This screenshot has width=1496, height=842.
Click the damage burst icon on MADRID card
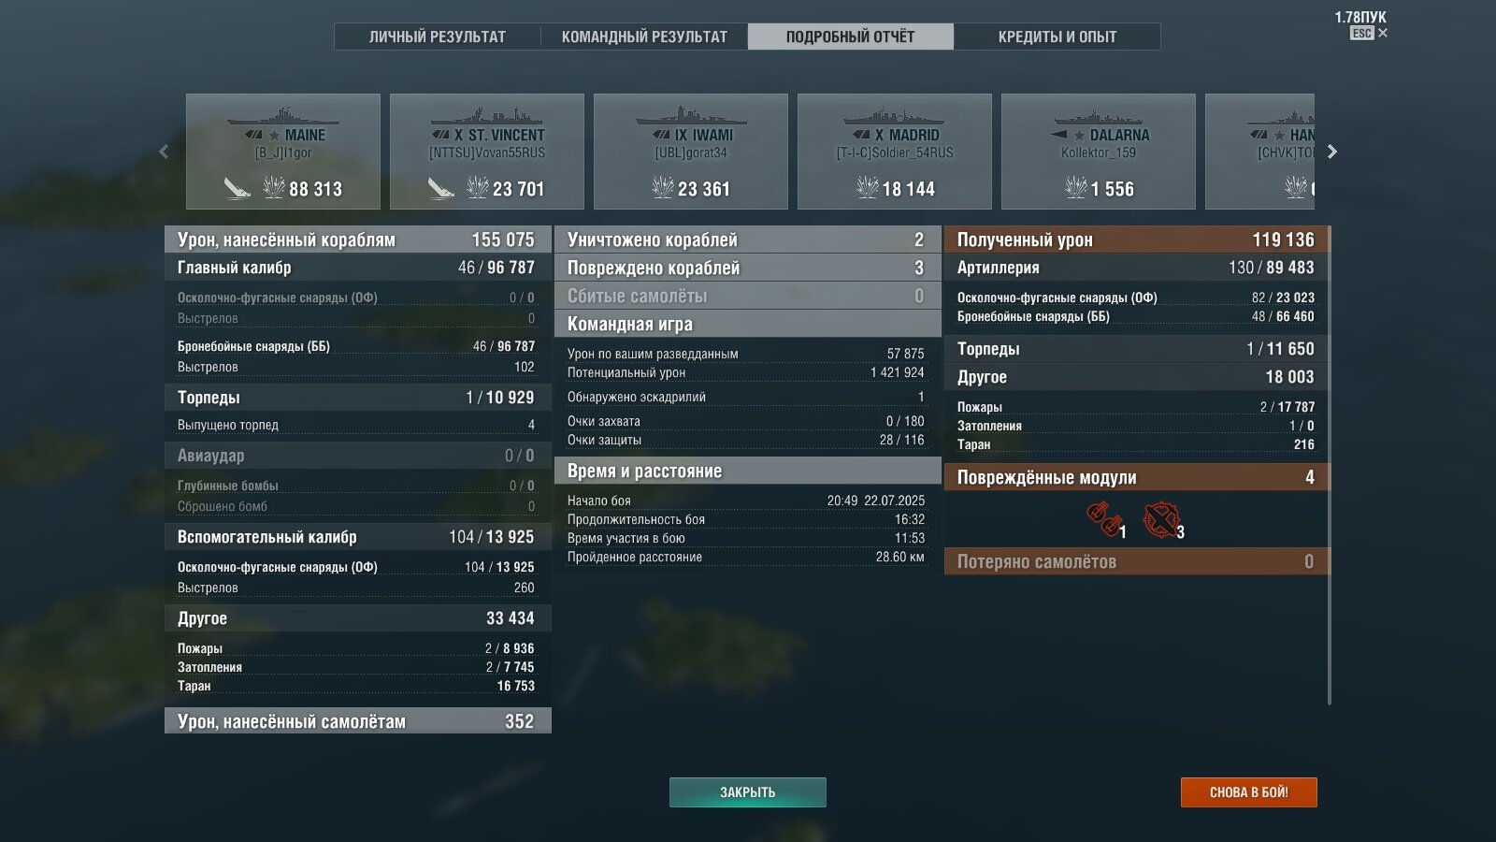pyautogui.click(x=868, y=188)
